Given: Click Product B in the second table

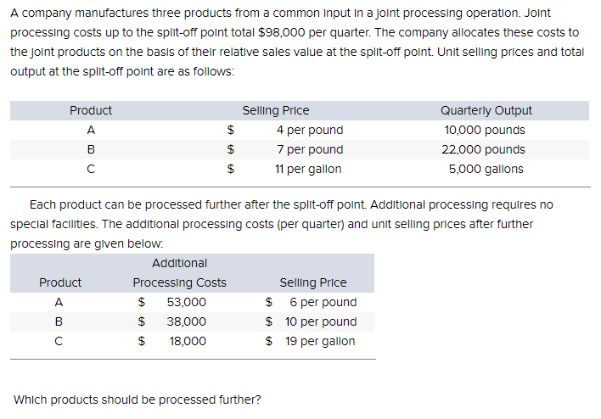Looking at the screenshot, I should coord(59,321).
